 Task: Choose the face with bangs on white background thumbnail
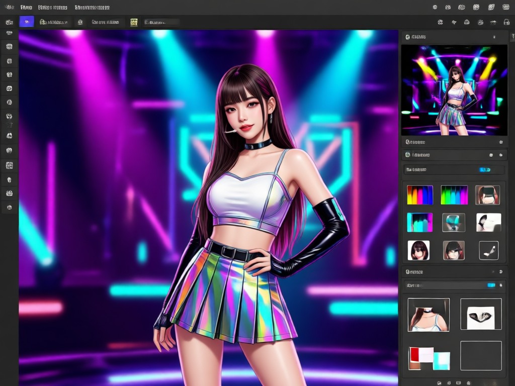[418, 250]
